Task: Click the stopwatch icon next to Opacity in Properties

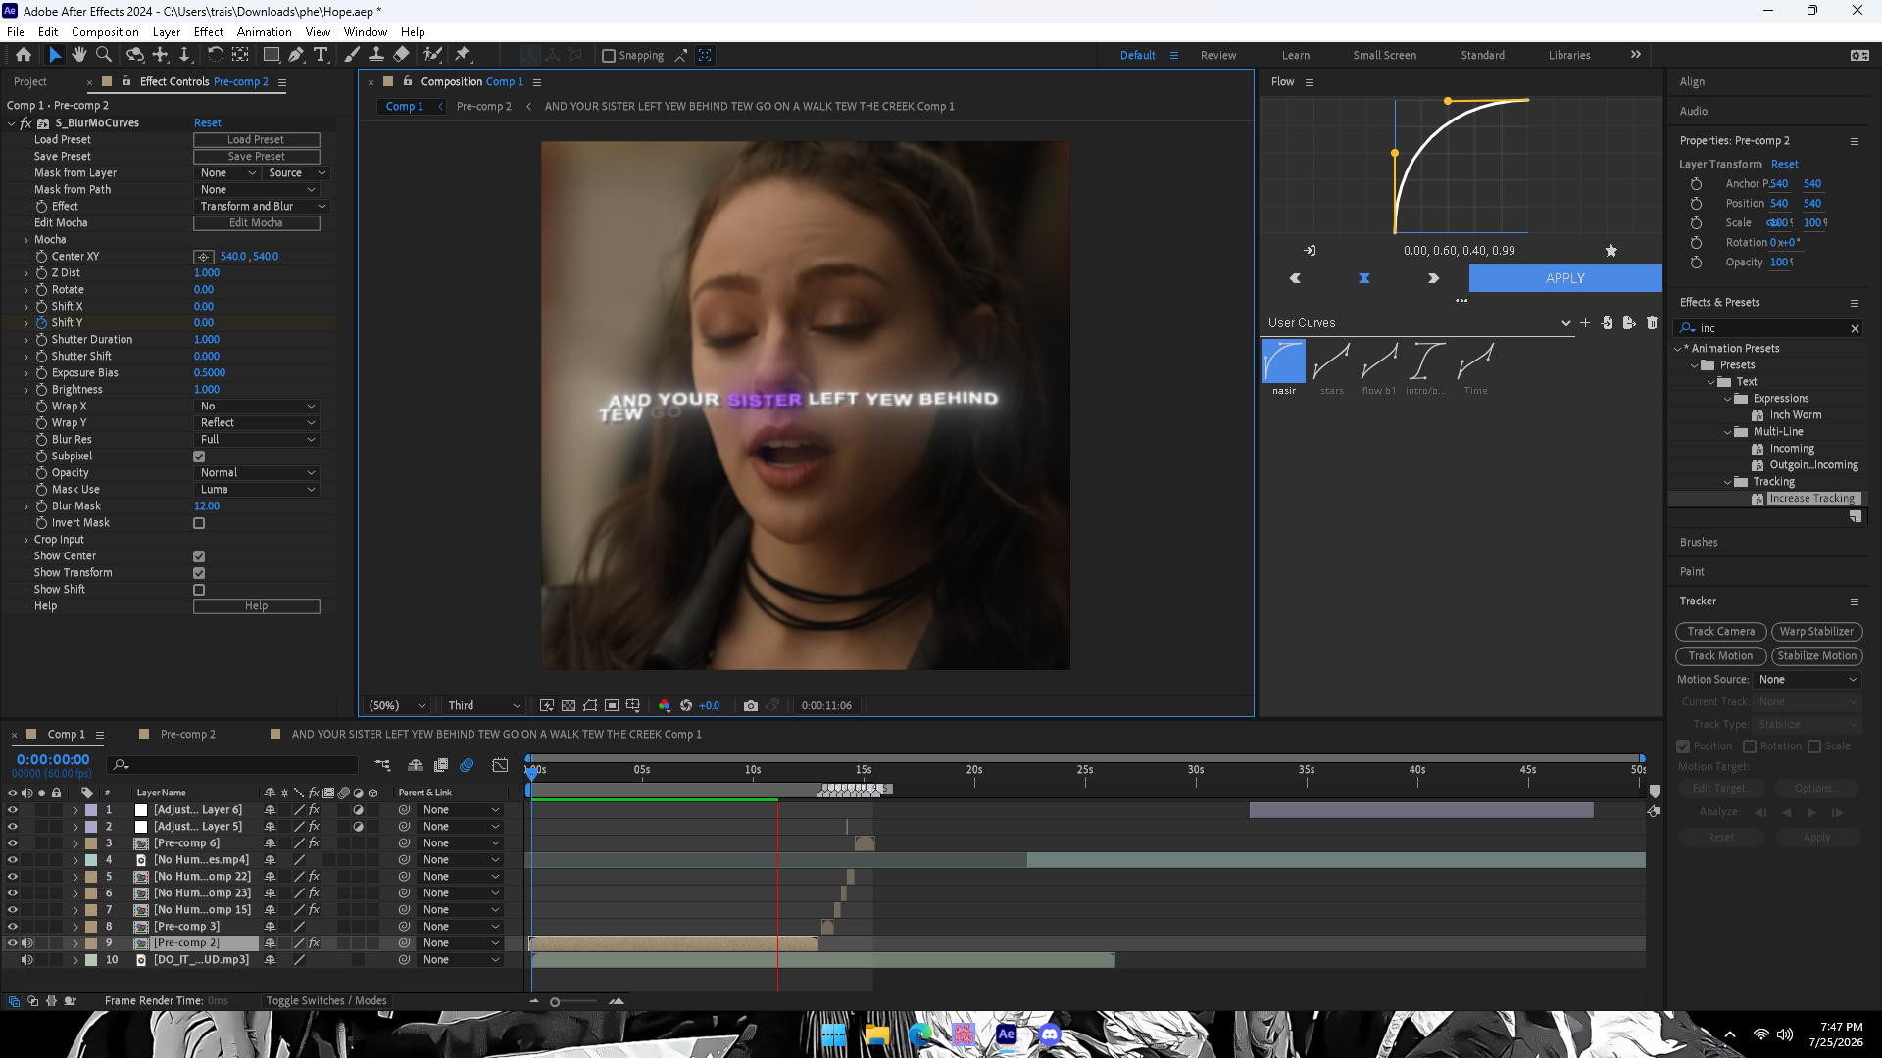Action: click(1696, 263)
